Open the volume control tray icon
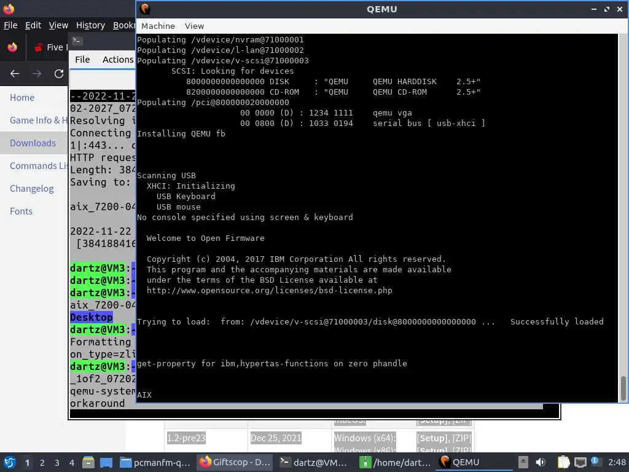The width and height of the screenshot is (629, 472). (541, 462)
